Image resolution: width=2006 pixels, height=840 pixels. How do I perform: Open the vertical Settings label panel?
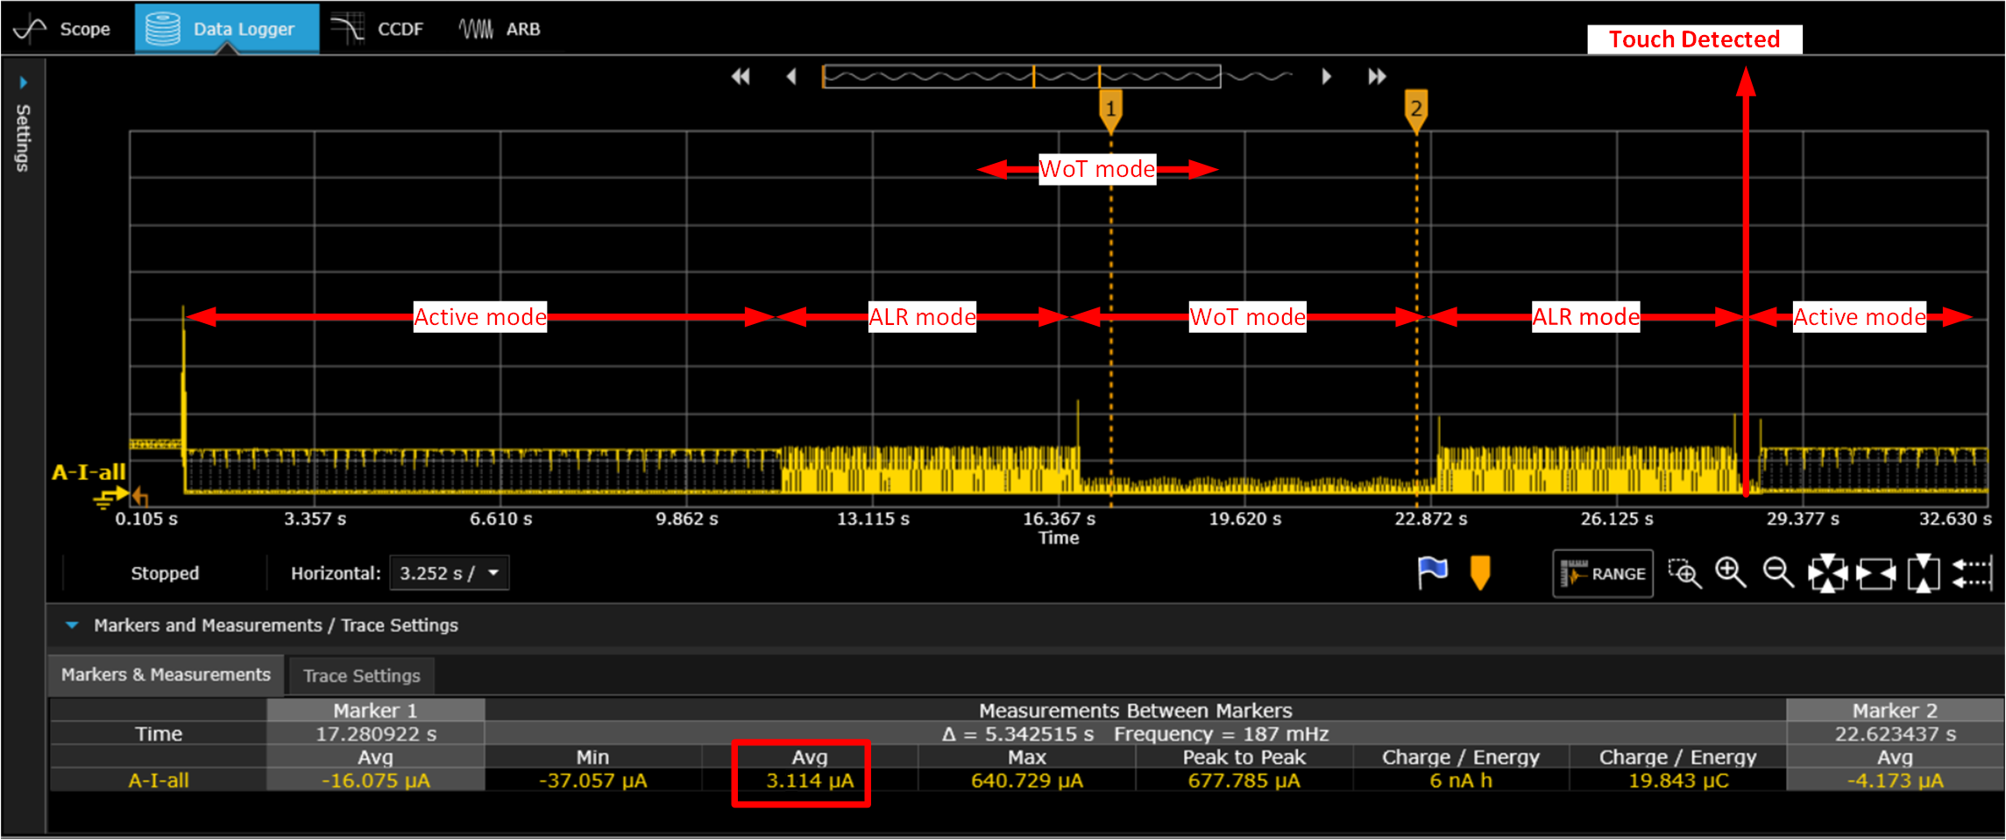point(24,138)
